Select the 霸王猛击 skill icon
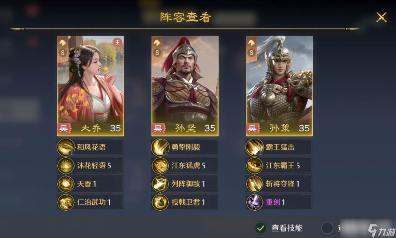396x238 pixels. [255, 147]
